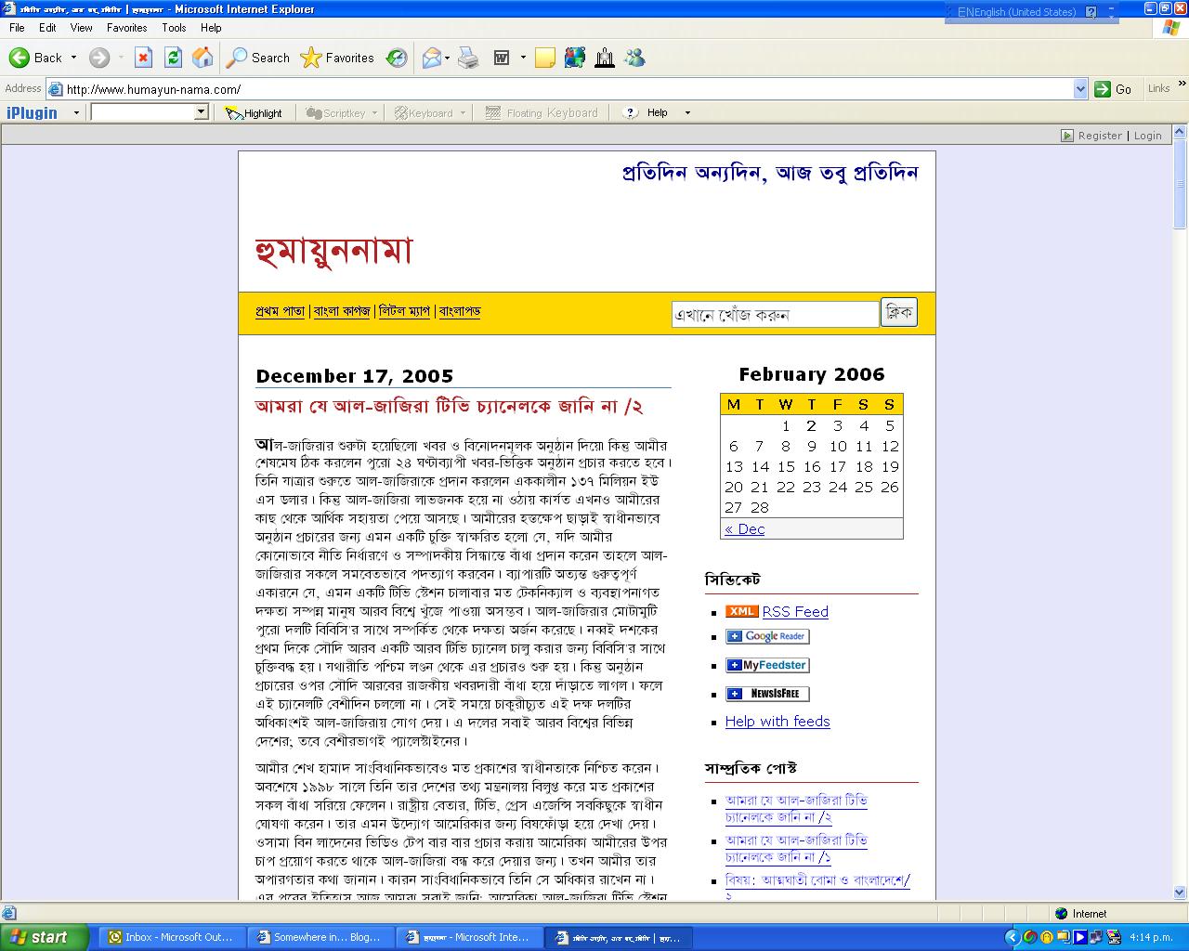This screenshot has width=1189, height=951.
Task: Open Favorites with the star icon
Action: tap(311, 58)
